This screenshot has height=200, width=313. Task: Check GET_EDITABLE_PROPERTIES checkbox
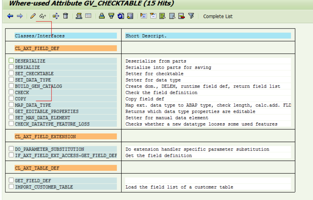click(x=11, y=111)
